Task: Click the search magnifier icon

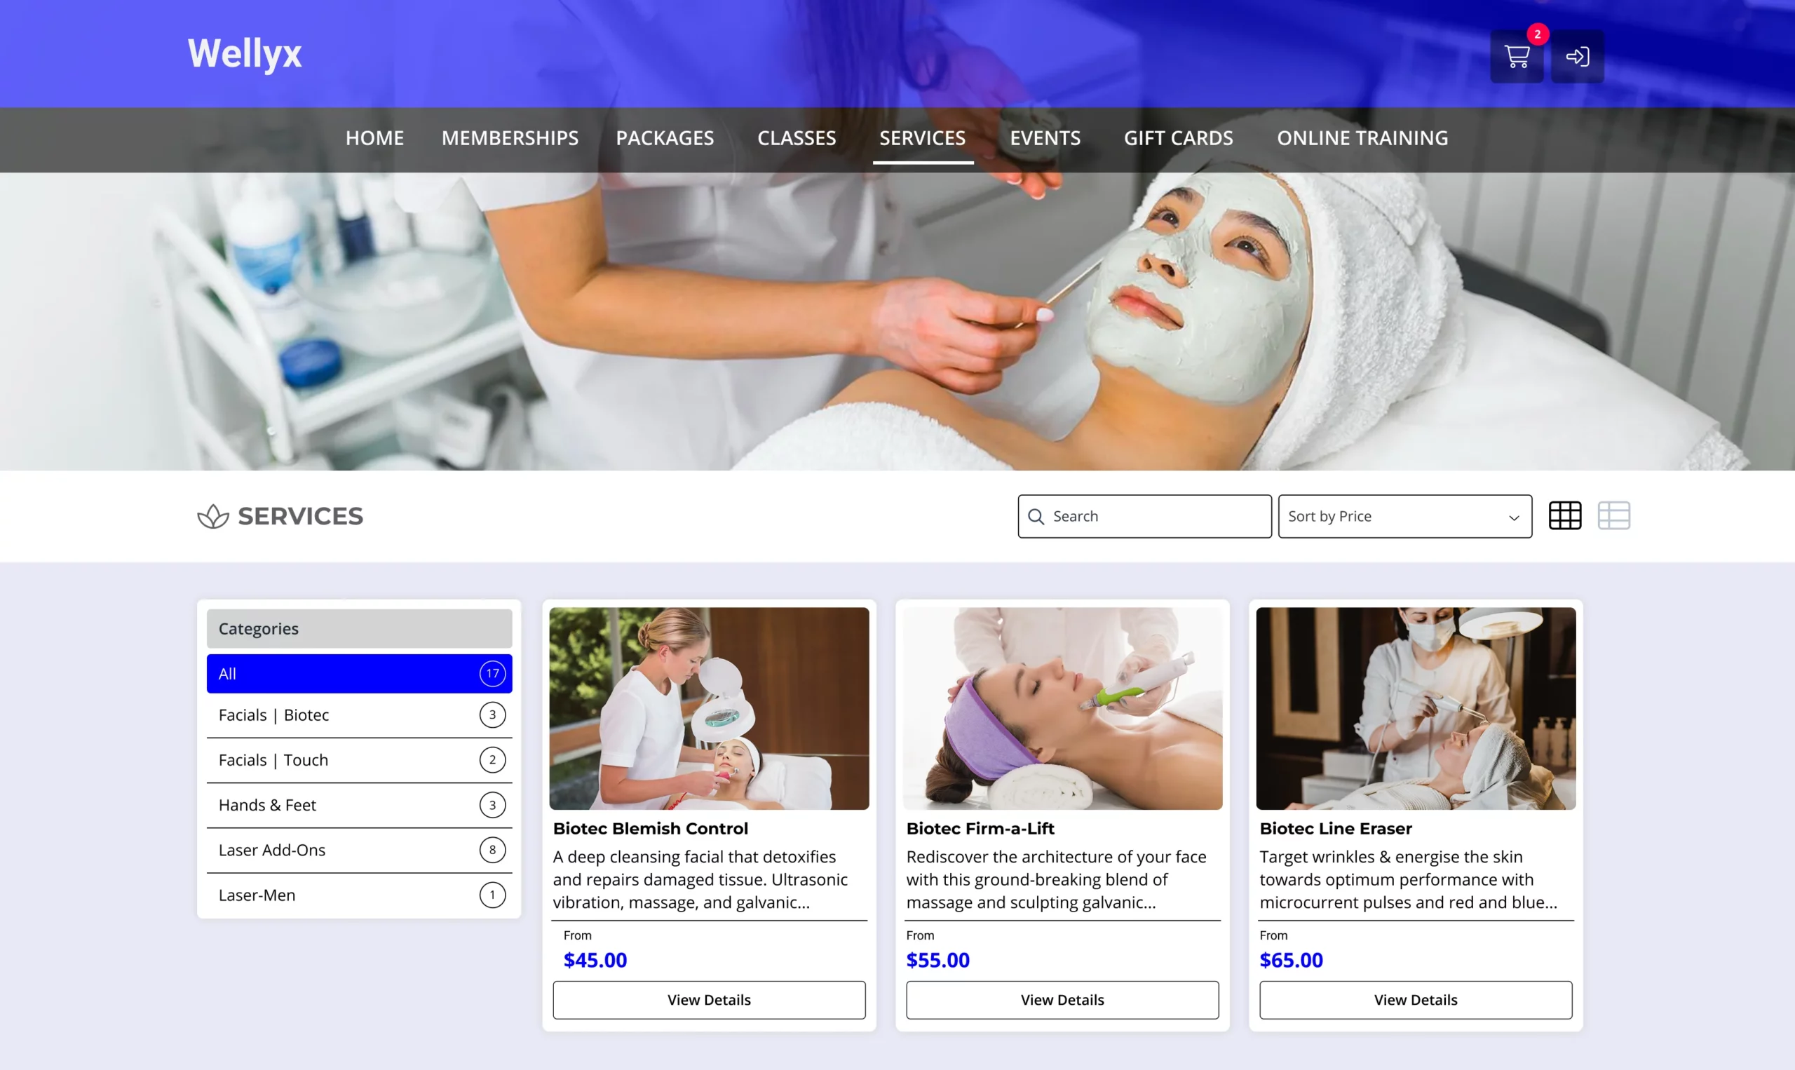Action: coord(1036,516)
